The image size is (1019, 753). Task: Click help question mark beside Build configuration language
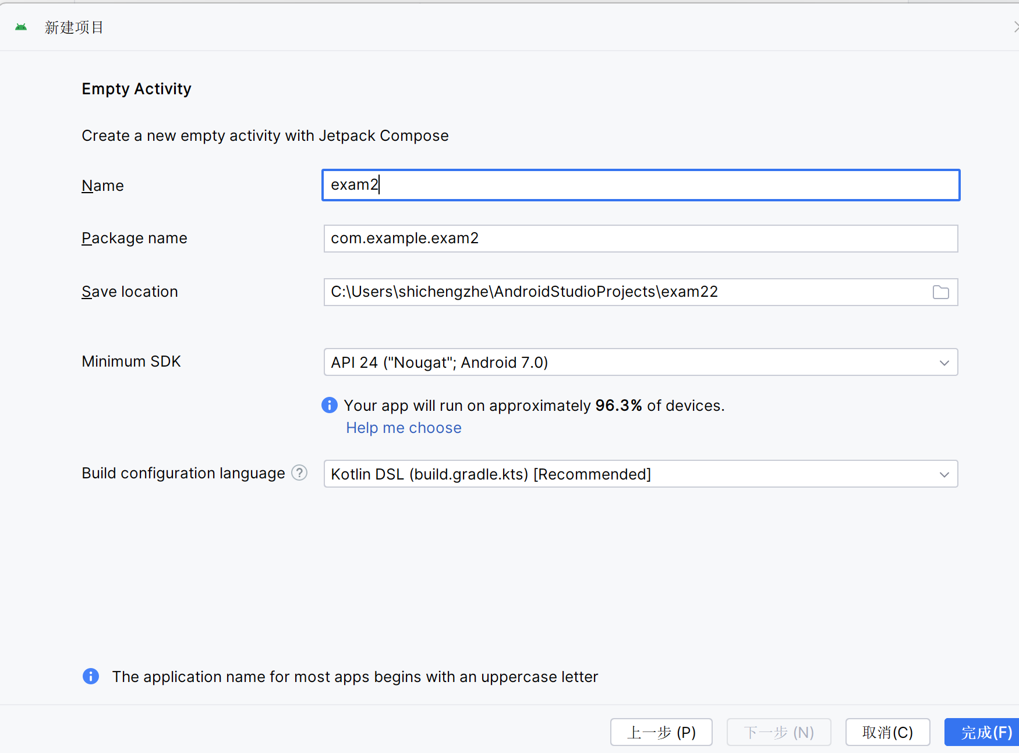[299, 473]
